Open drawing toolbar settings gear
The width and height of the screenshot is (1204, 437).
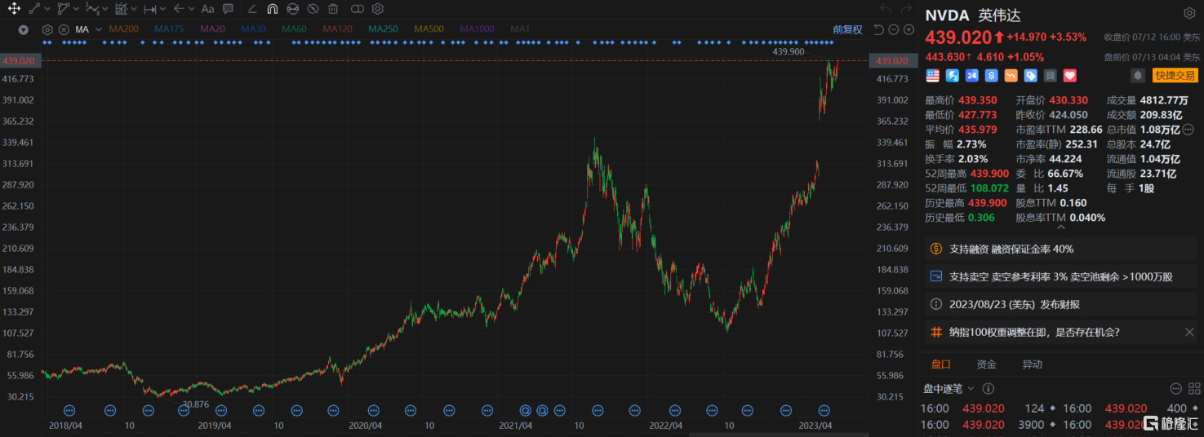tap(377, 9)
